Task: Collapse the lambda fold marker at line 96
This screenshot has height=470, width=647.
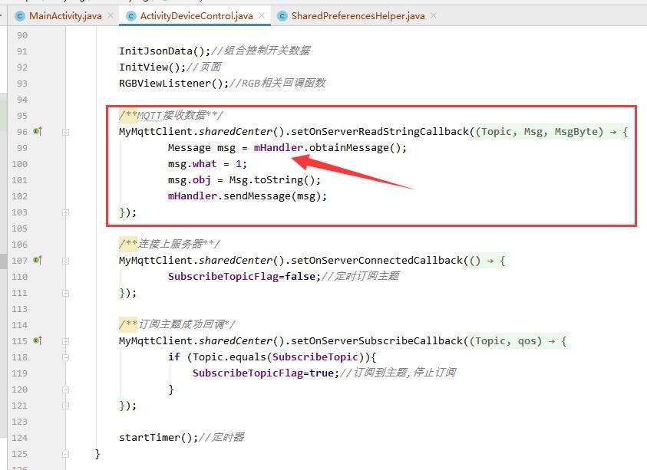Action: pyautogui.click(x=66, y=132)
